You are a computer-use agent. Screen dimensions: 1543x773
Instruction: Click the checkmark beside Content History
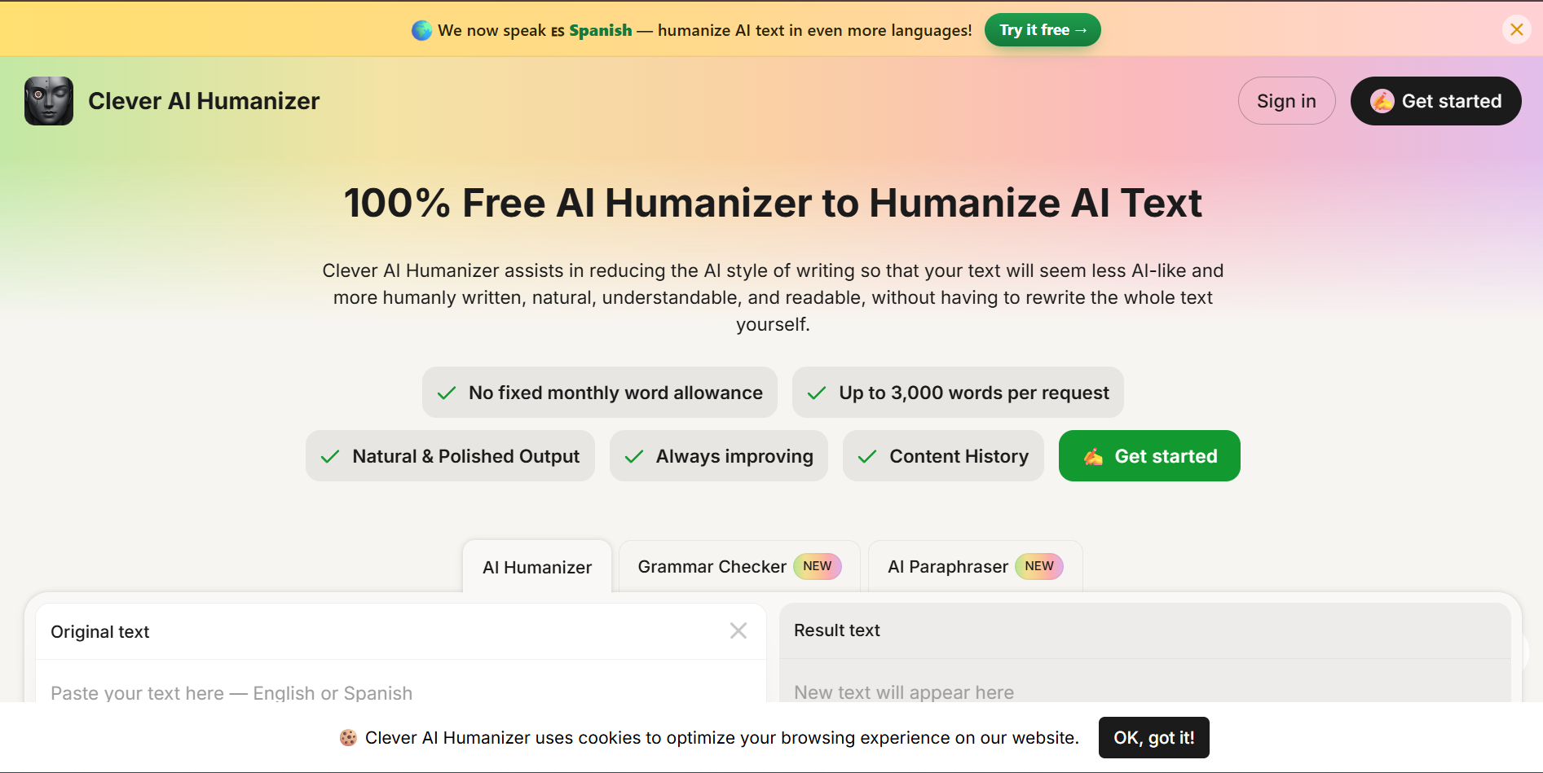[867, 457]
